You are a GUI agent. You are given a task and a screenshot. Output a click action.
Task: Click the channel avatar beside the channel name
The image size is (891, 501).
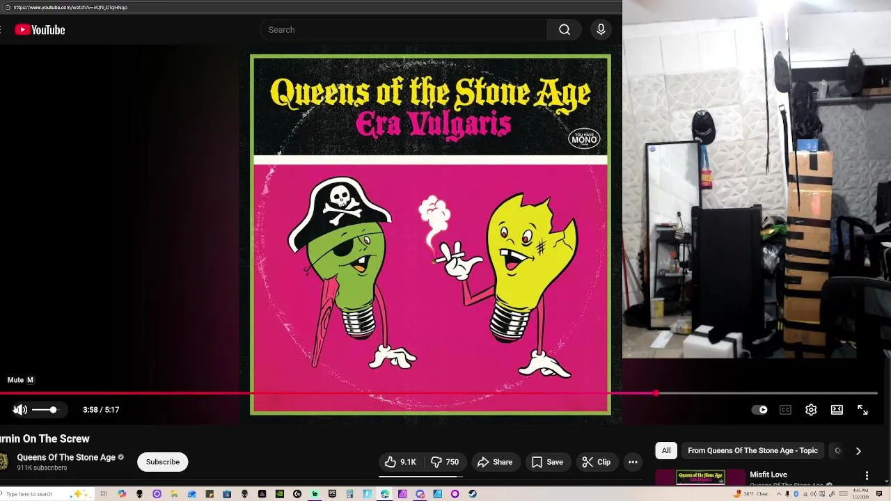pos(3,462)
